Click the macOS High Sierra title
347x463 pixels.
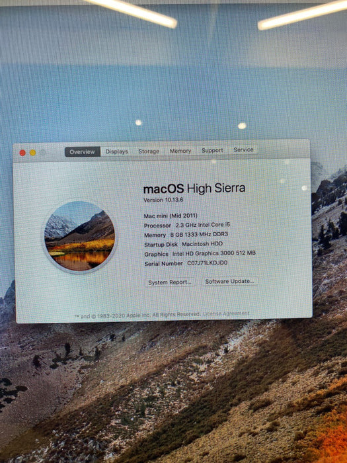click(194, 189)
